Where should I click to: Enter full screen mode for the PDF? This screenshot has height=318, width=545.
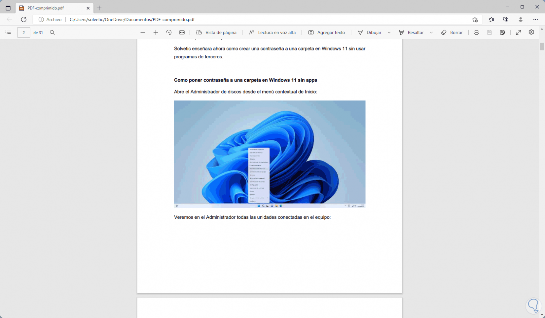518,32
